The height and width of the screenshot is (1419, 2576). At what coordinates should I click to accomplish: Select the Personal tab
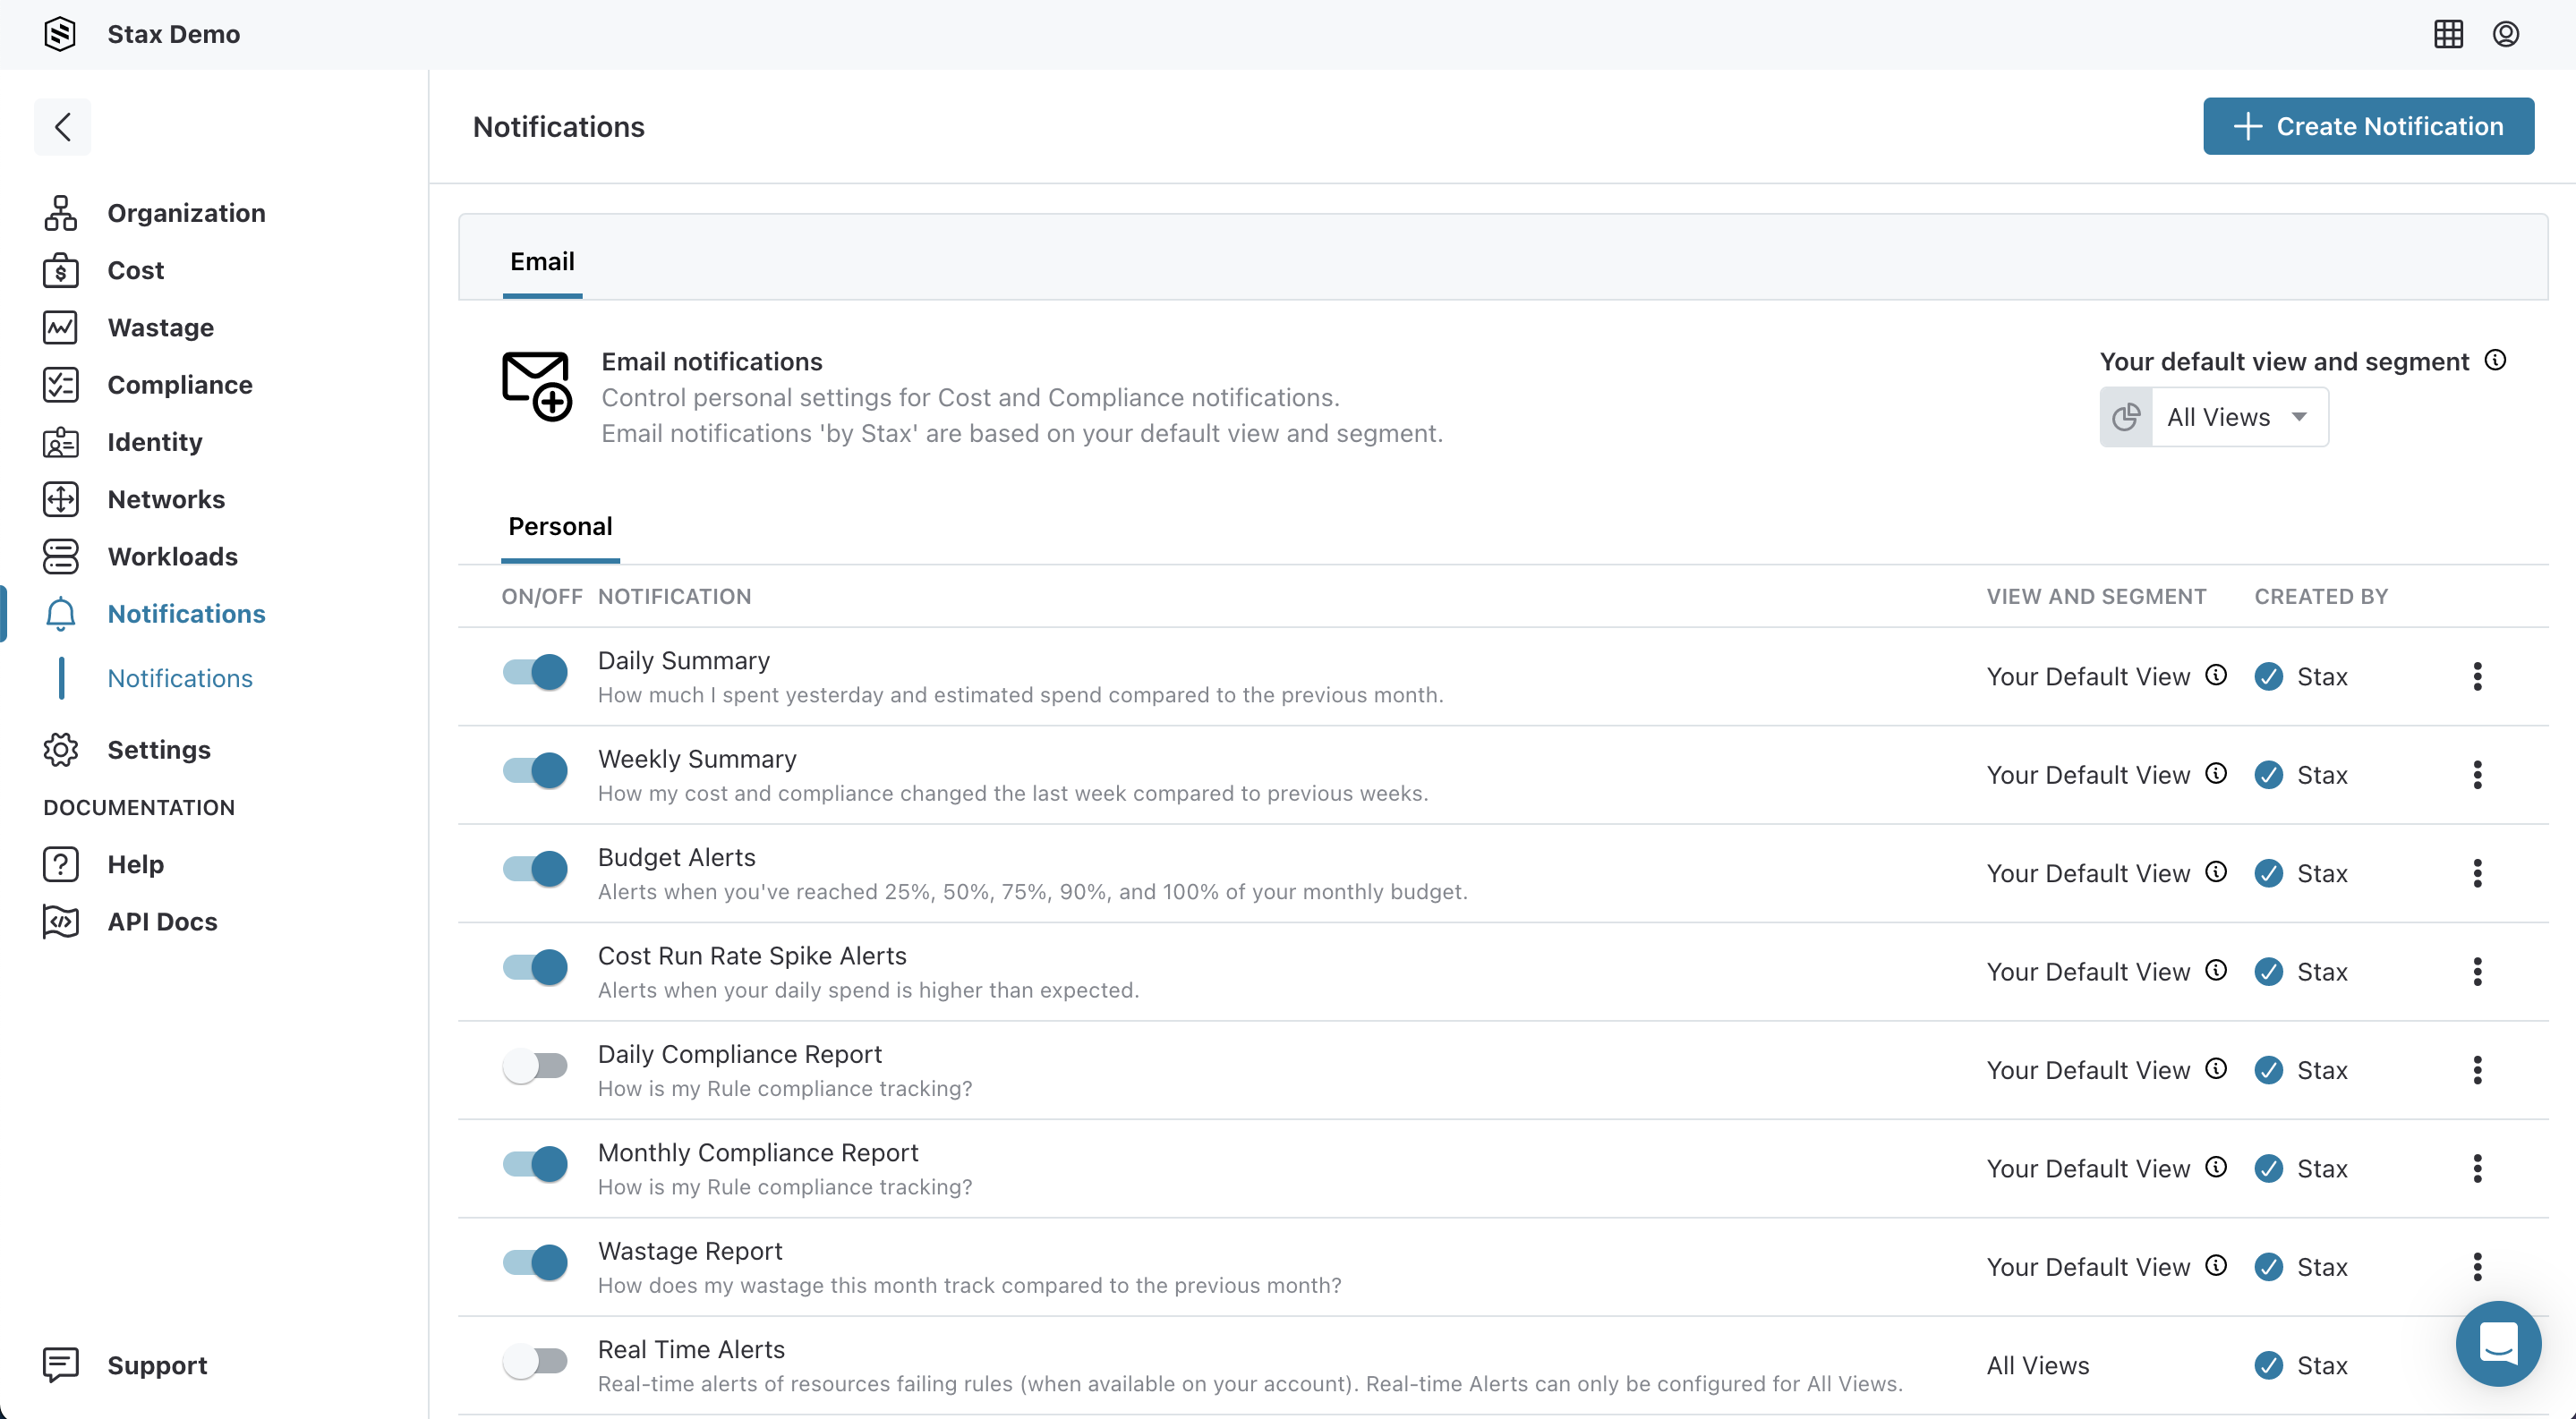point(559,524)
